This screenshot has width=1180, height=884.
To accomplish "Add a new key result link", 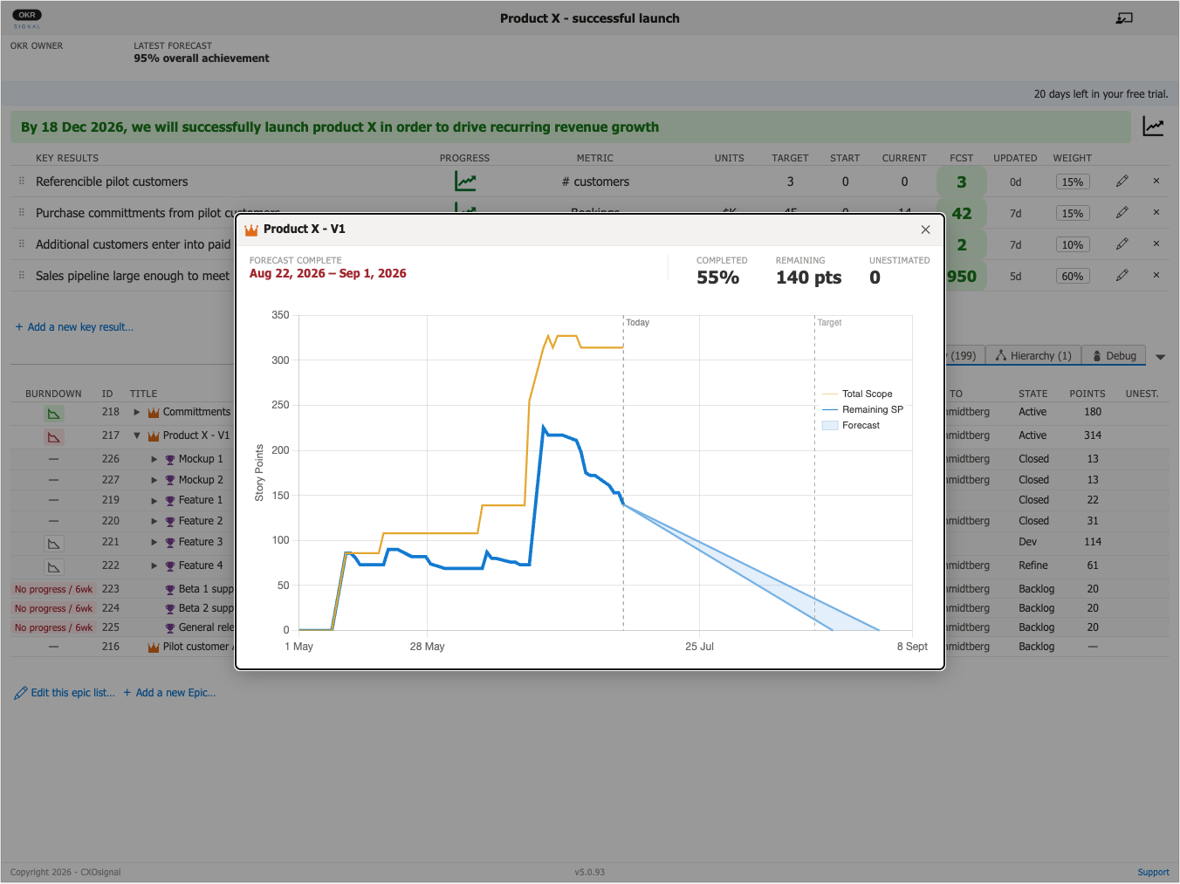I will [74, 327].
